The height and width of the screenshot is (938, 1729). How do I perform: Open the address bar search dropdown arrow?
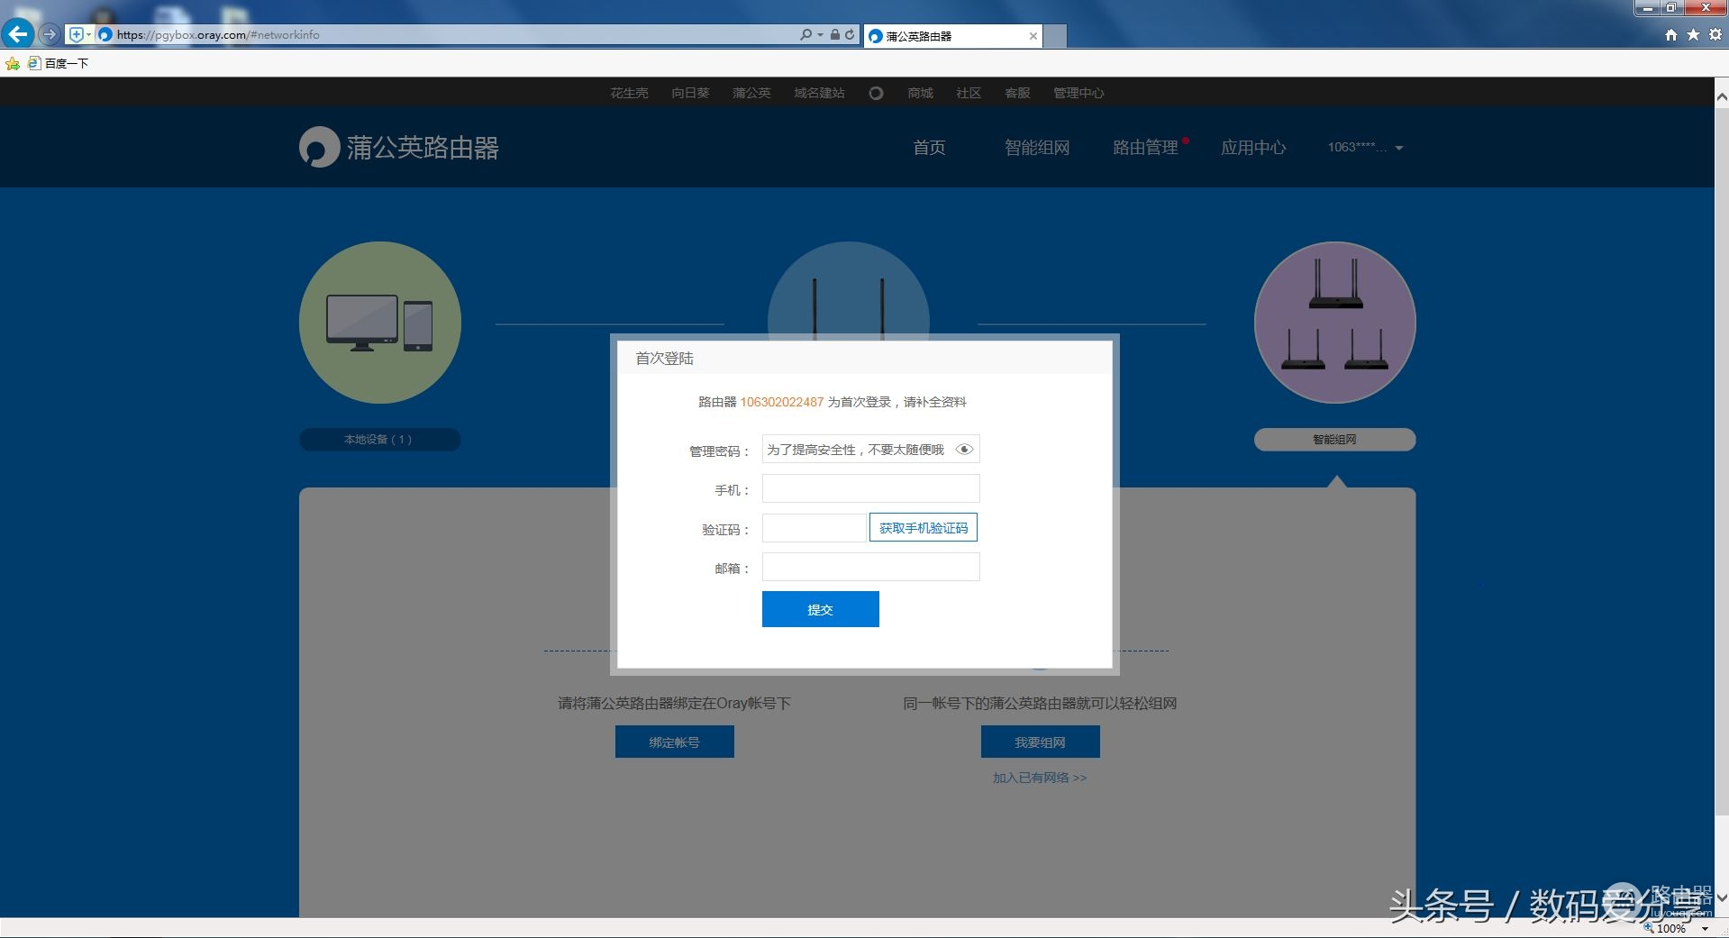[820, 34]
